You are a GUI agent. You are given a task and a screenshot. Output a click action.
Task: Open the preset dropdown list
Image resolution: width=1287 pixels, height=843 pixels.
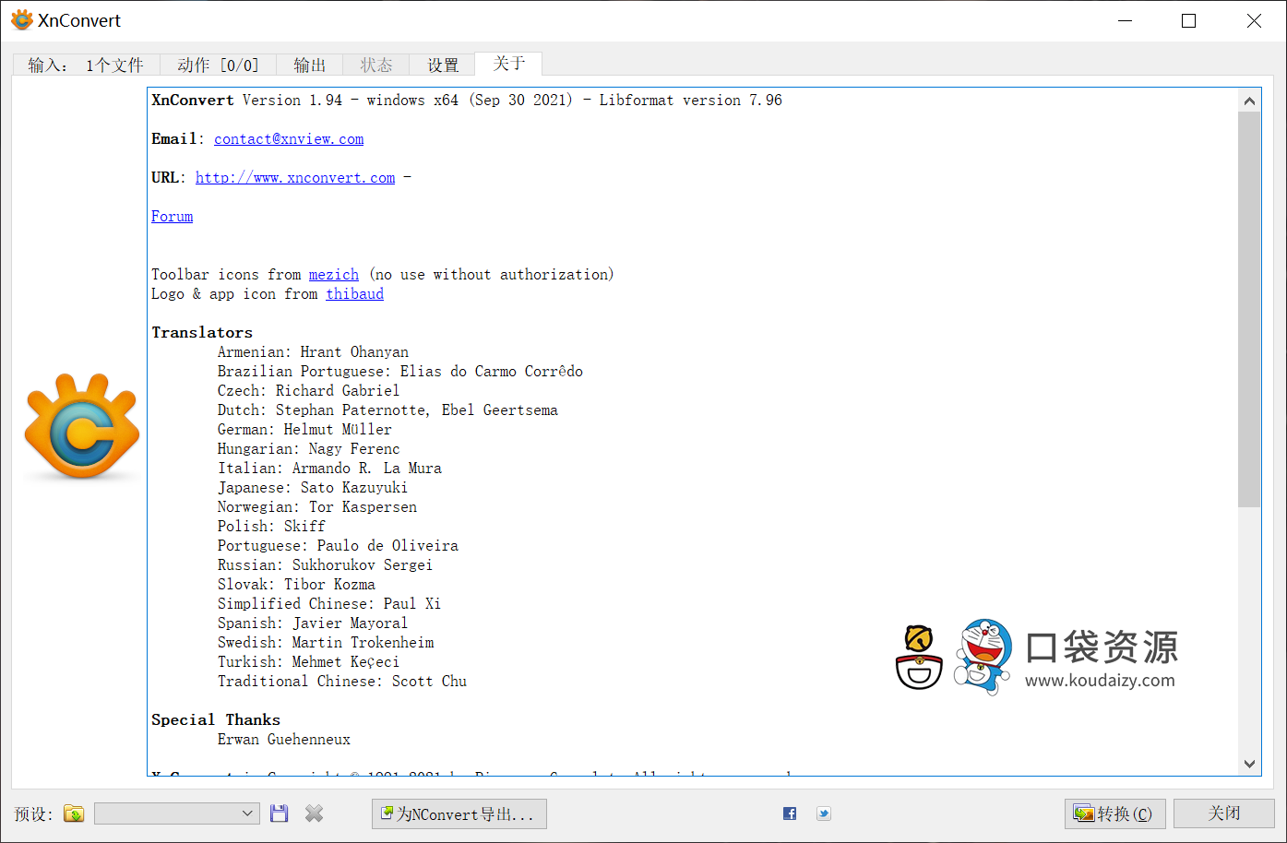point(177,813)
